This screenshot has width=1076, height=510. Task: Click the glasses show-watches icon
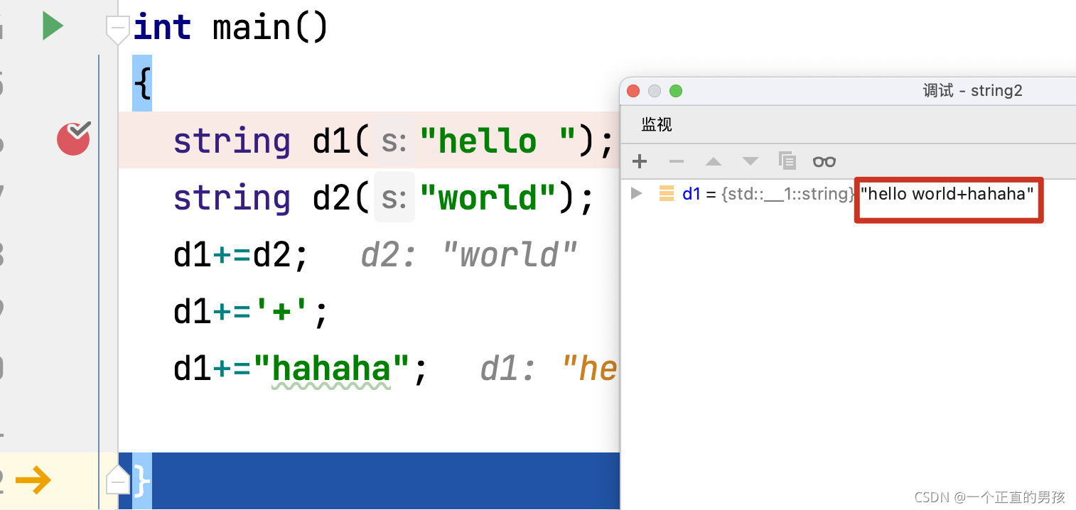(824, 161)
